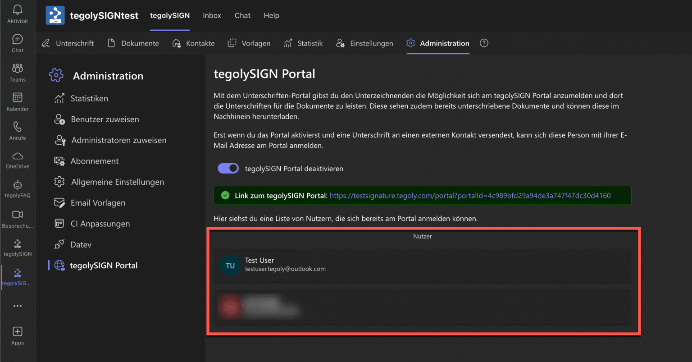The image size is (692, 362).
Task: Select the Datev integration icon
Action: tap(60, 244)
